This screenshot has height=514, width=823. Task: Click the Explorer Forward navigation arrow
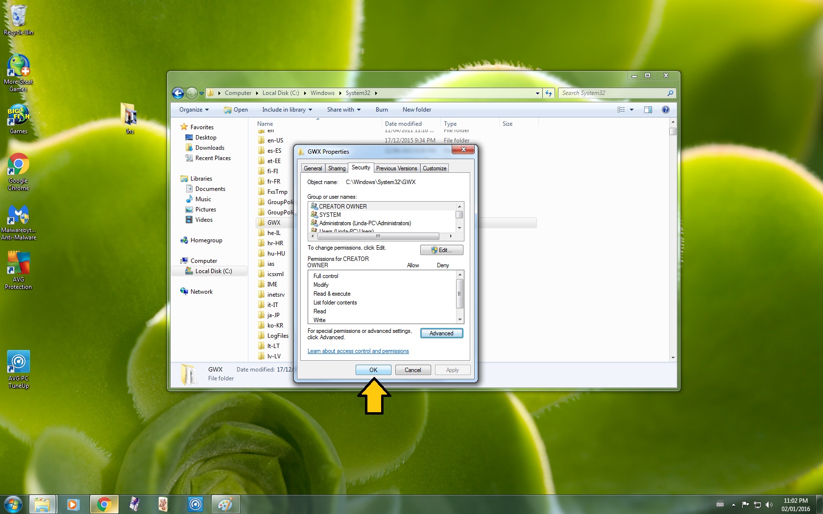192,93
